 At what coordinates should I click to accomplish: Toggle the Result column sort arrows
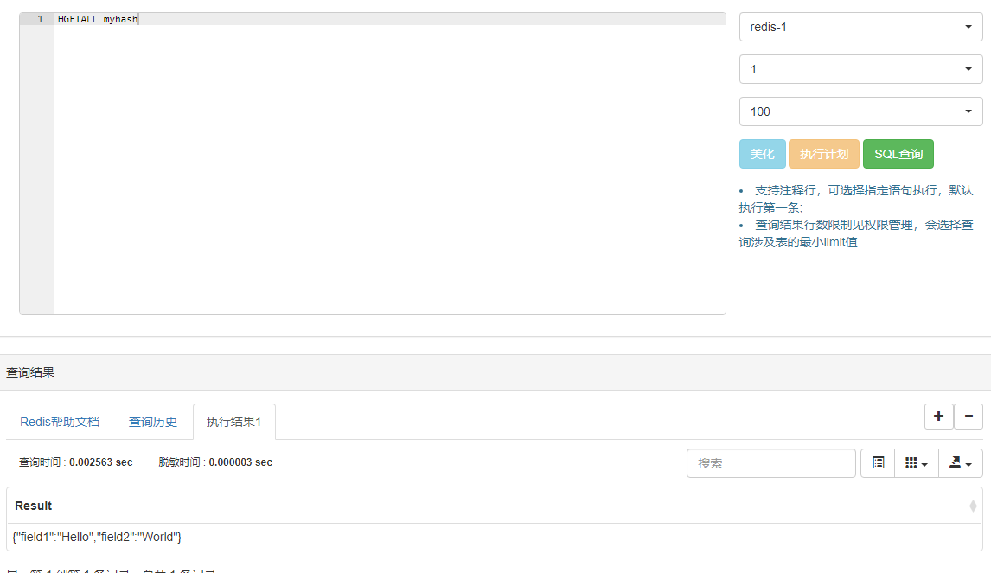point(973,506)
